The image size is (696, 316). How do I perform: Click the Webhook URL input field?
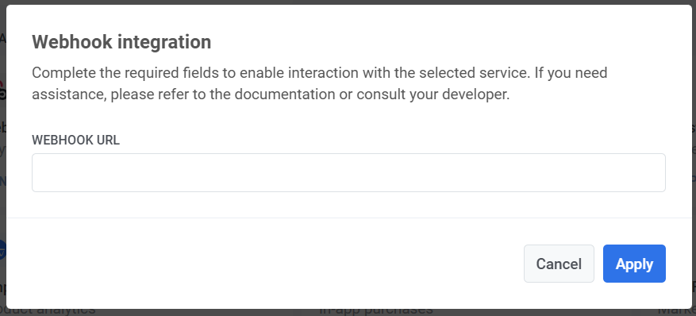pos(348,172)
